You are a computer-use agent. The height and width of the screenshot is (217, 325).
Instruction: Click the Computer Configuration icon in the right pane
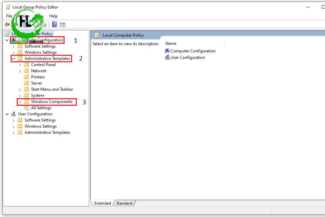tap(167, 51)
